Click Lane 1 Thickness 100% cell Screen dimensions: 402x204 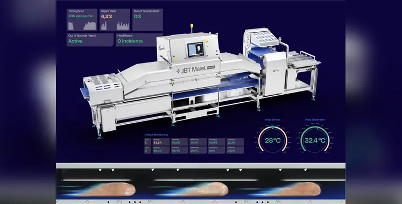(235, 142)
